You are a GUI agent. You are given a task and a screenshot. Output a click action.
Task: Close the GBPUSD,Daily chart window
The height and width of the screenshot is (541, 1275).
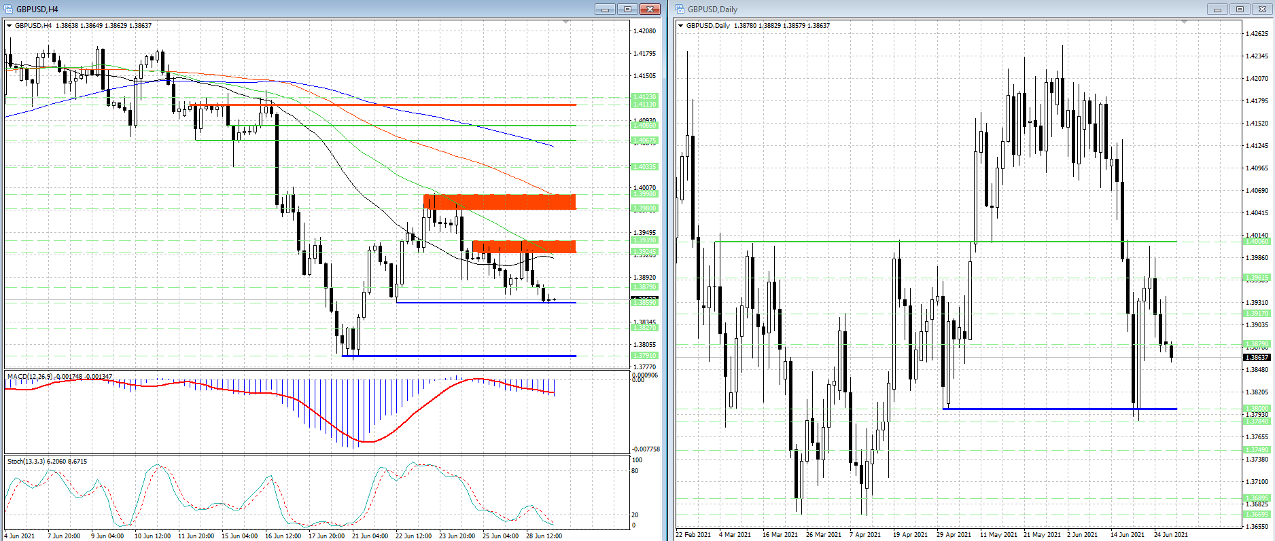(x=1263, y=9)
